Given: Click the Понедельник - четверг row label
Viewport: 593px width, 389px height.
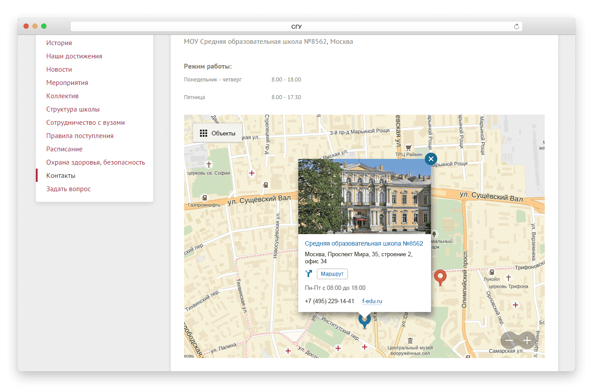Looking at the screenshot, I should click(x=213, y=80).
